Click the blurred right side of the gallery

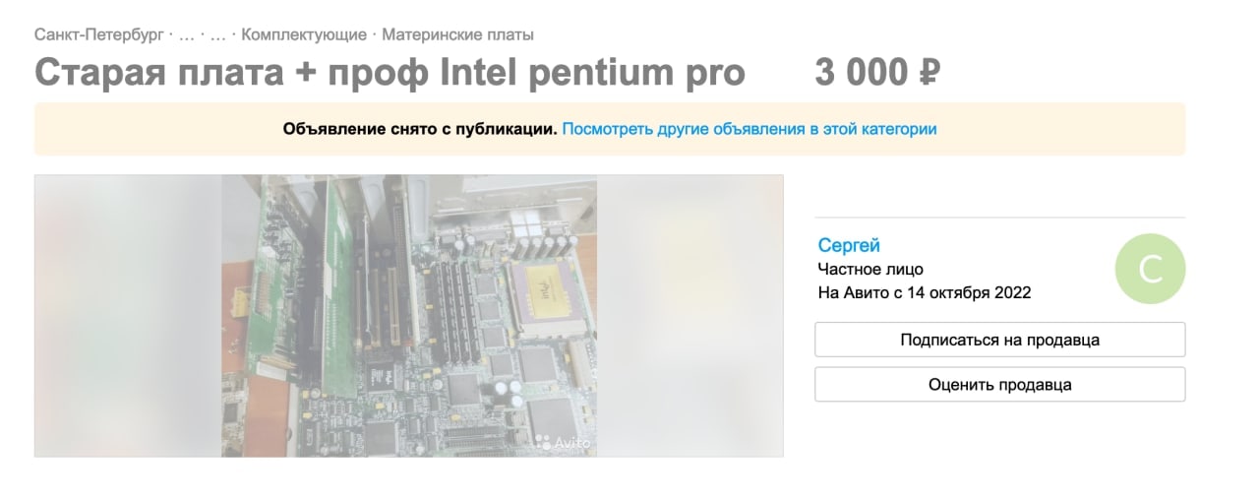click(690, 316)
